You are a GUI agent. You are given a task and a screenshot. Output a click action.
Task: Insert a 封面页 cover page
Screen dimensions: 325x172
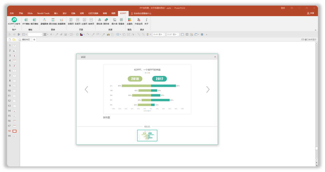(71, 21)
